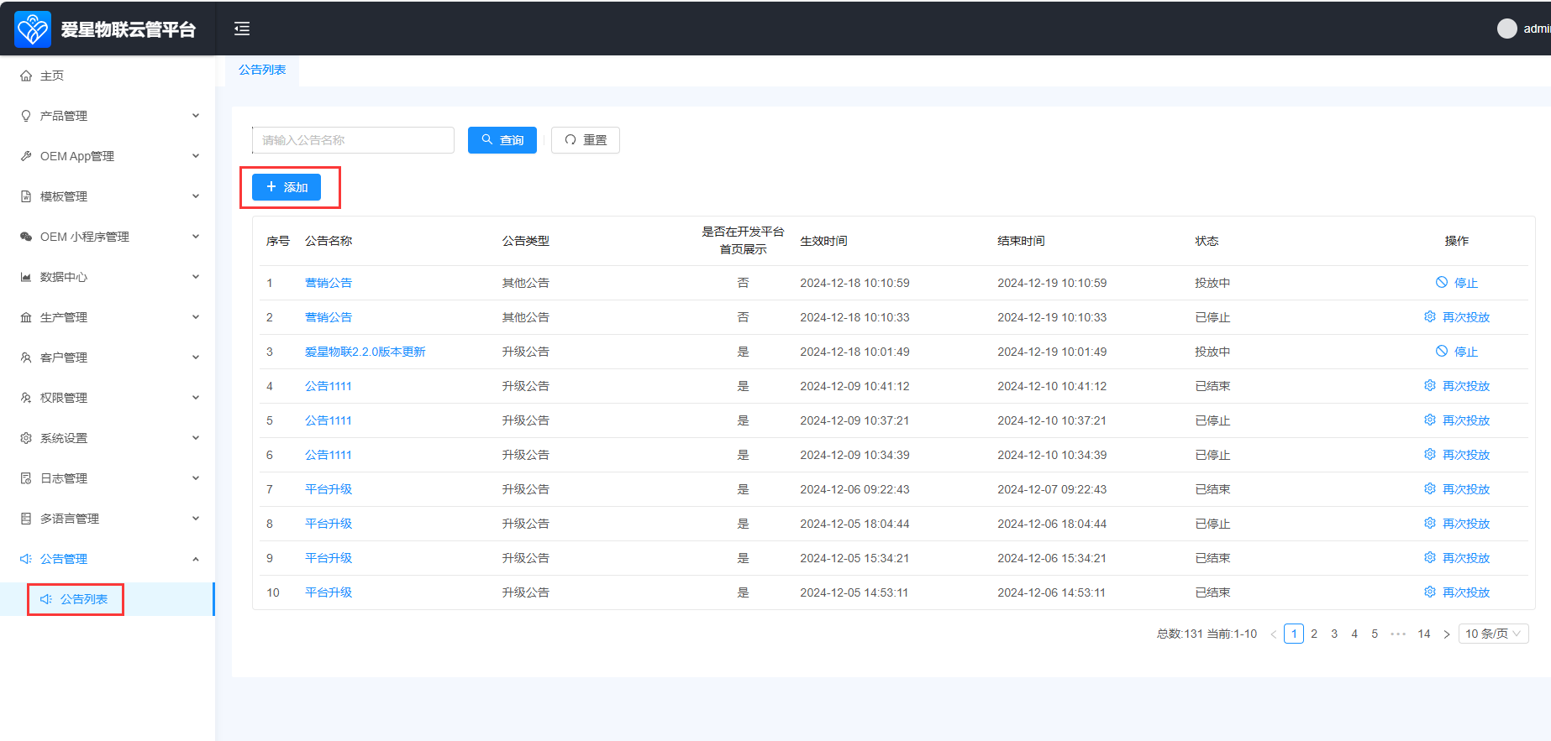Expand the 系统设置 menu chevron

pos(196,438)
